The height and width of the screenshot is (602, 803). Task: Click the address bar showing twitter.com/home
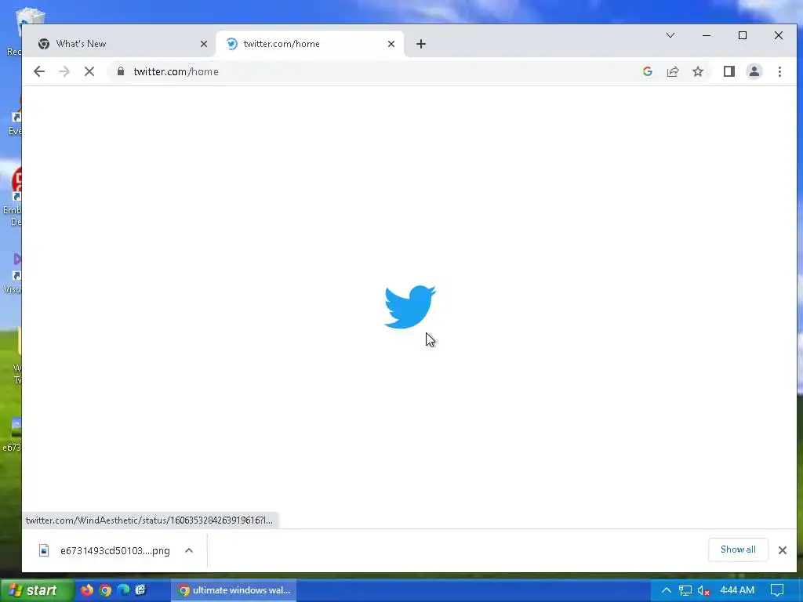[x=379, y=71]
